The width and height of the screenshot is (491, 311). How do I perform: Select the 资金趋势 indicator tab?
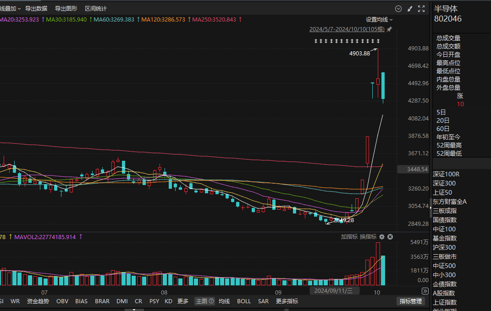click(x=39, y=301)
